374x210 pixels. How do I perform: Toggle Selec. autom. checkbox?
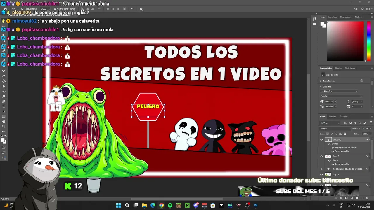[22, 9]
